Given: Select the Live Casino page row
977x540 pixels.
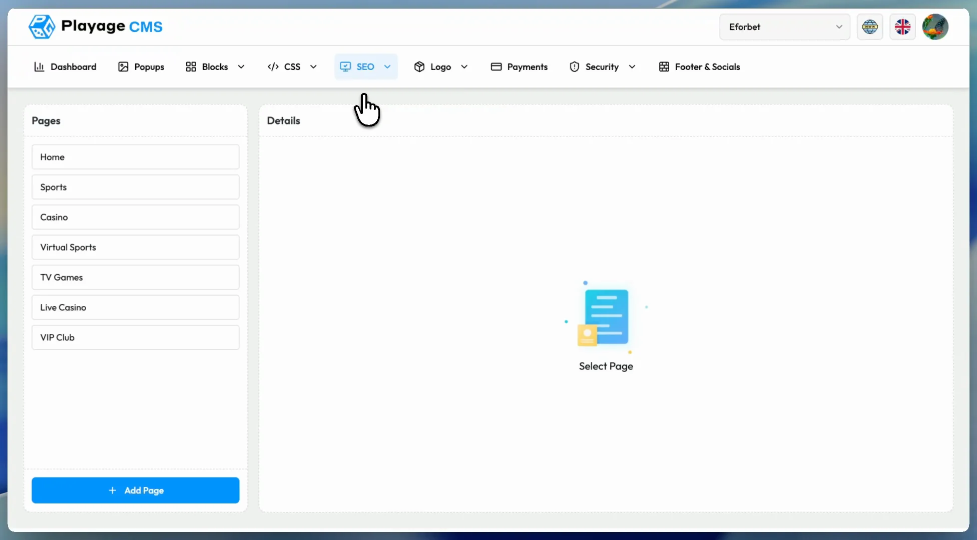Looking at the screenshot, I should pyautogui.click(x=136, y=307).
